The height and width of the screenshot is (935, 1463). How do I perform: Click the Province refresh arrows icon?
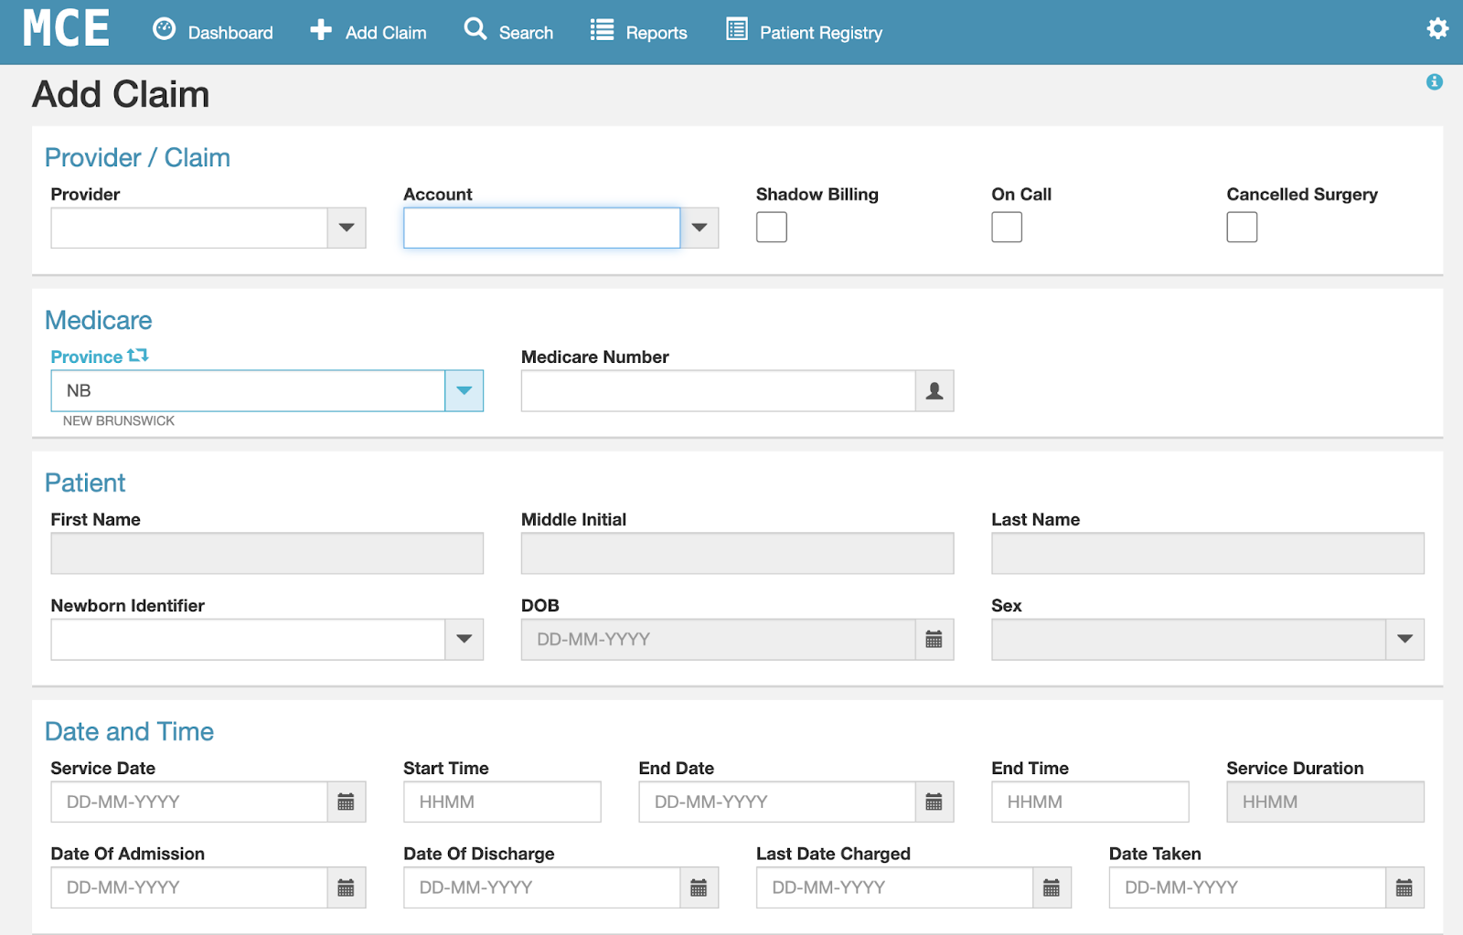coord(138,356)
